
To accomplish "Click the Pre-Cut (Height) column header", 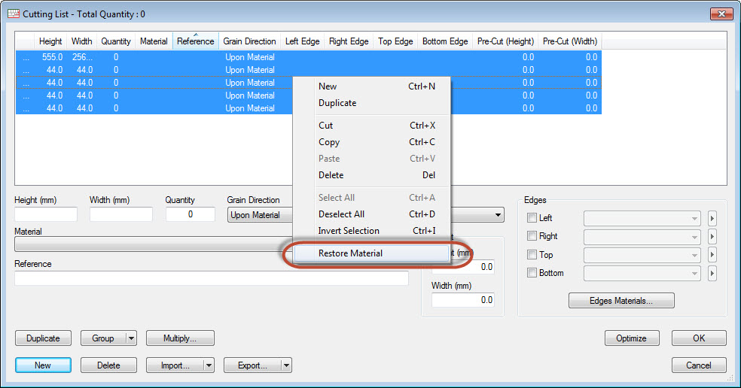I will 505,41.
